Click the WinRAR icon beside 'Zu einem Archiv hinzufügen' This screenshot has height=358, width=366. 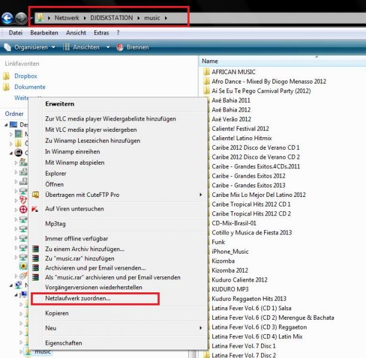36,249
